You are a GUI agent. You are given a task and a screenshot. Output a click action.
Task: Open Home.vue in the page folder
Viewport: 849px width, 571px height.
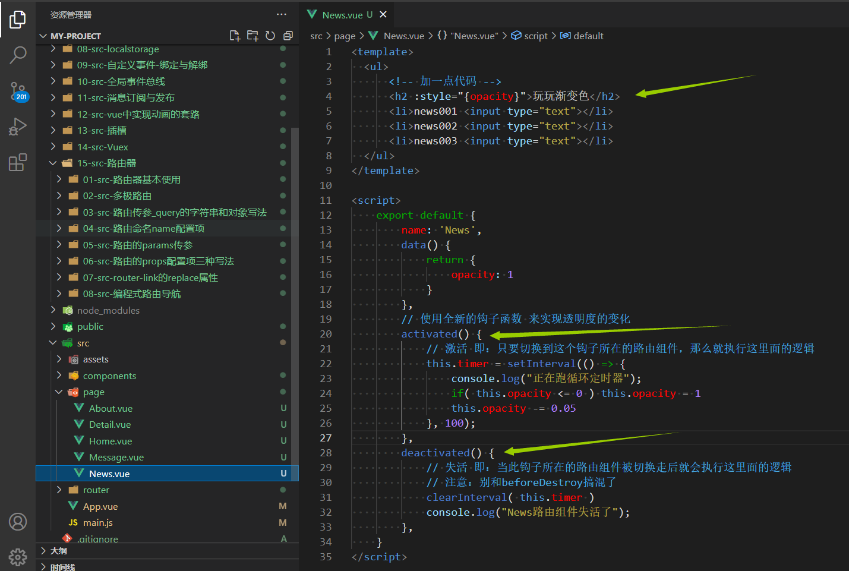[111, 441]
